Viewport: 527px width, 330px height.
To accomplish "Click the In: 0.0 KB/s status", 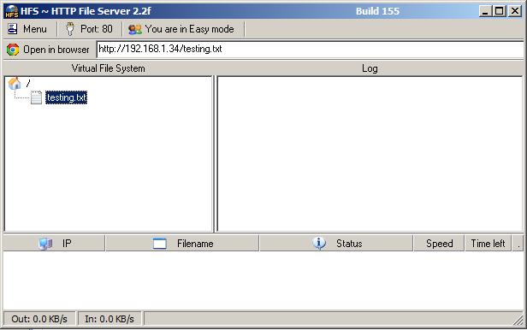I will click(x=110, y=319).
